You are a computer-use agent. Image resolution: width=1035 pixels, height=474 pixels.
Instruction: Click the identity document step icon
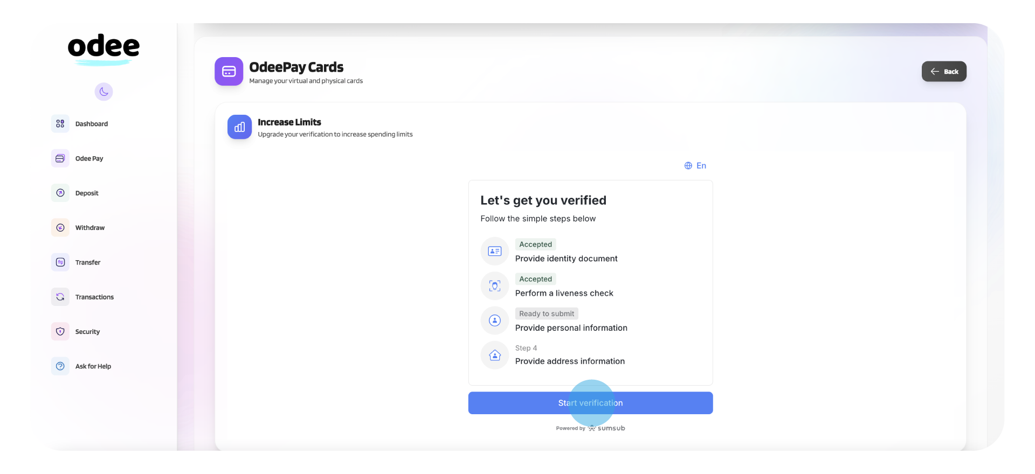click(495, 251)
